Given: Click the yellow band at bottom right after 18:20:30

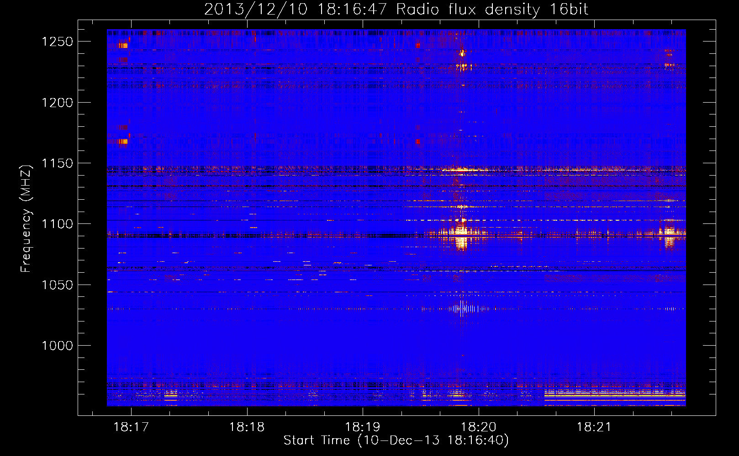Looking at the screenshot, I should 615,396.
